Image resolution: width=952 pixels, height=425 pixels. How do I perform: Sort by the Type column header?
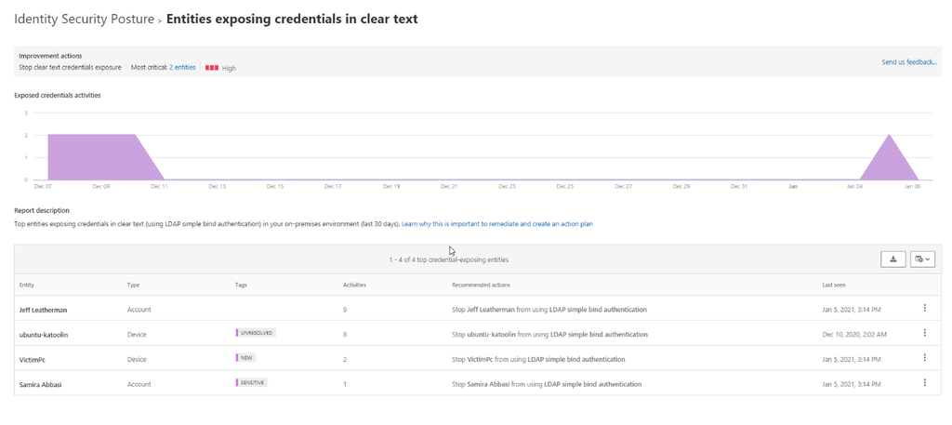pyautogui.click(x=132, y=285)
